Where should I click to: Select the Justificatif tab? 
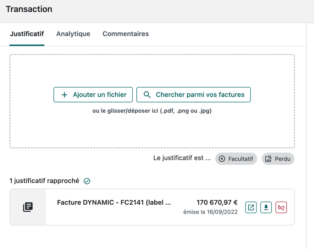click(27, 34)
